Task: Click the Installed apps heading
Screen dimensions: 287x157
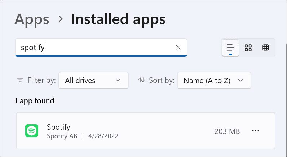Action: [118, 19]
